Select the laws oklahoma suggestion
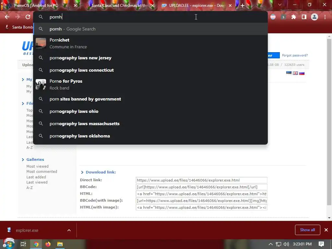 (150, 136)
